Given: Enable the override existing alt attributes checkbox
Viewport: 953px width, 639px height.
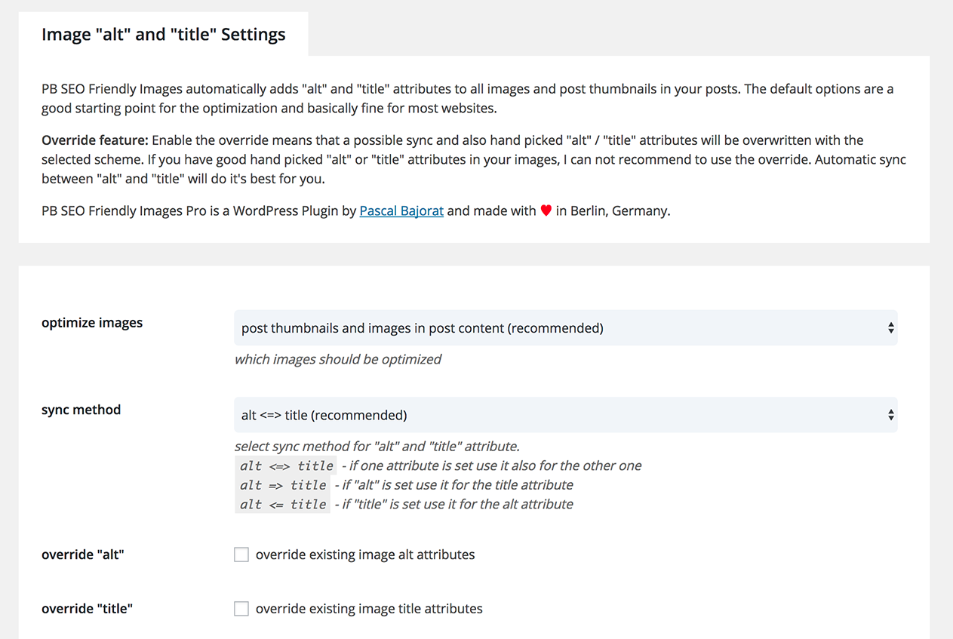Looking at the screenshot, I should [x=241, y=555].
